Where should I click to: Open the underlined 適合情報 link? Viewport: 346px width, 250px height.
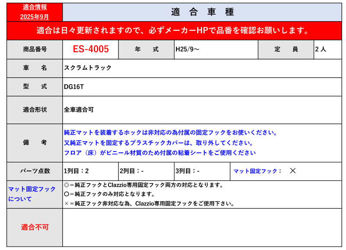[35, 7]
